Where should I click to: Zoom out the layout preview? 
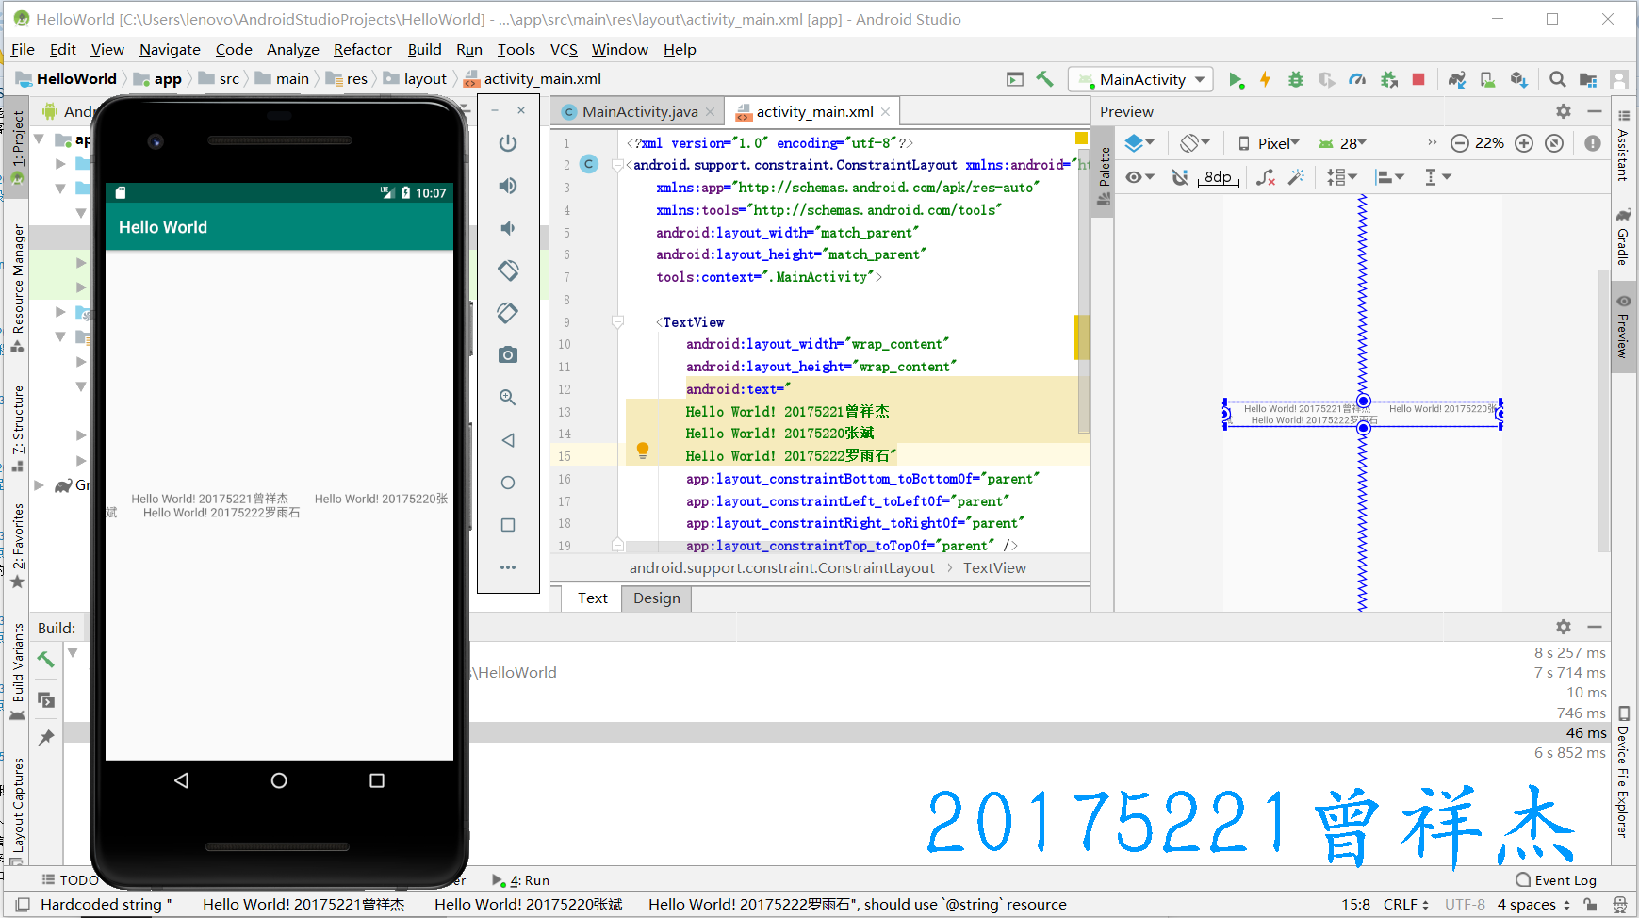pos(1460,143)
